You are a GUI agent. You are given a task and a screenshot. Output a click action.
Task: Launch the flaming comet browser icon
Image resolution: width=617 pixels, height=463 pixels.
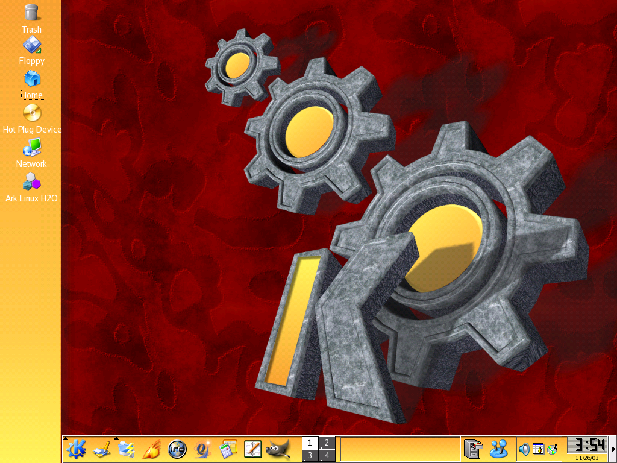pyautogui.click(x=151, y=449)
